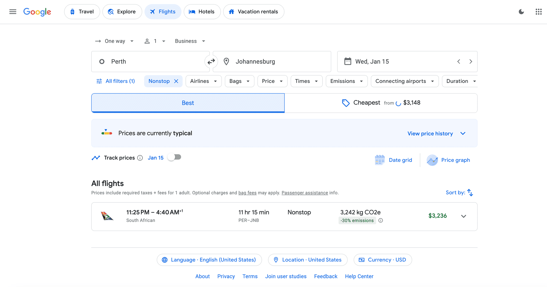Expand the South African flight details

point(464,216)
